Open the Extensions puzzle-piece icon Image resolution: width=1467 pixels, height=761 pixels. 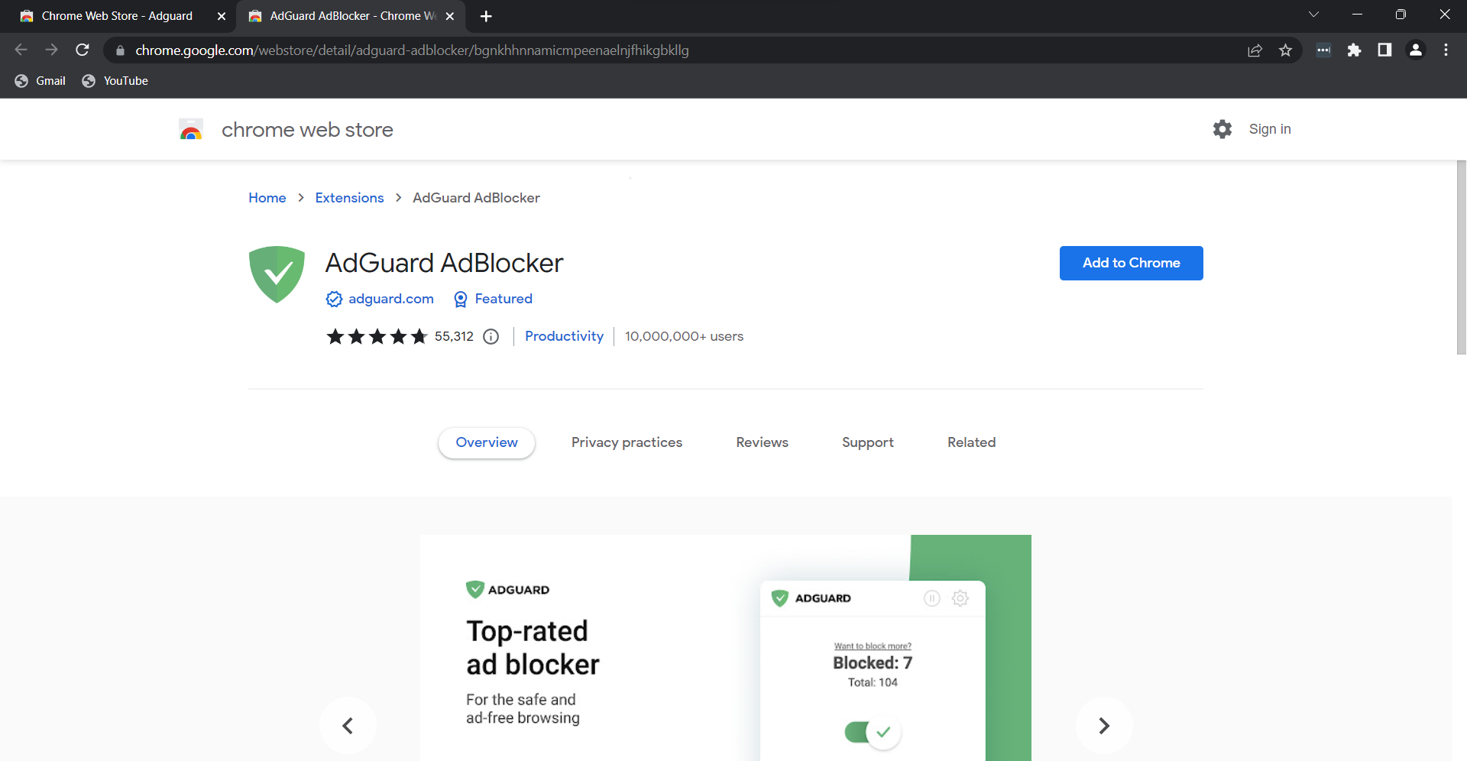1355,50
